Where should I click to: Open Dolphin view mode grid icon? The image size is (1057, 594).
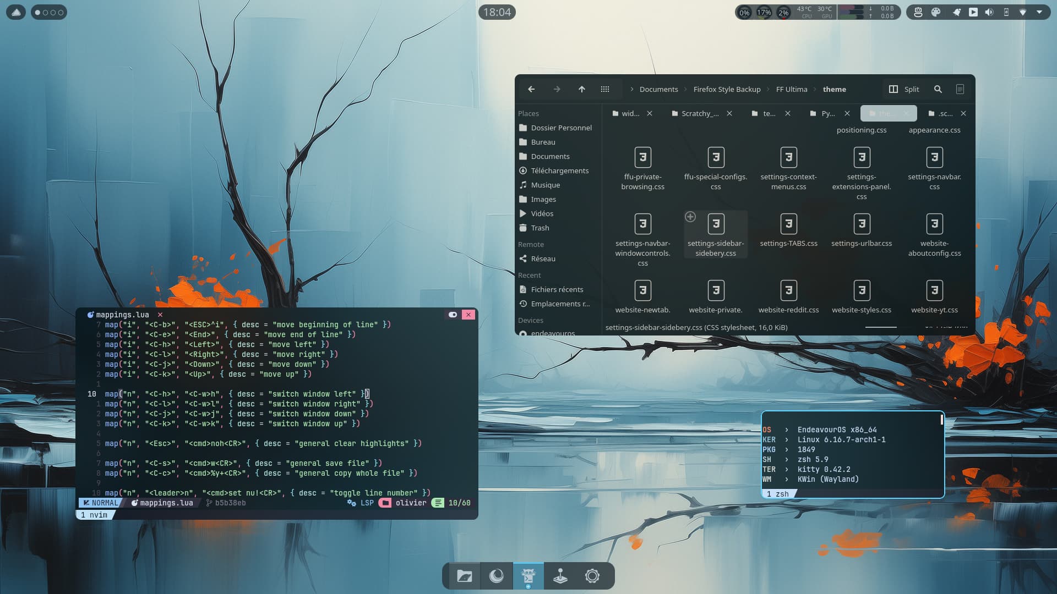605,89
